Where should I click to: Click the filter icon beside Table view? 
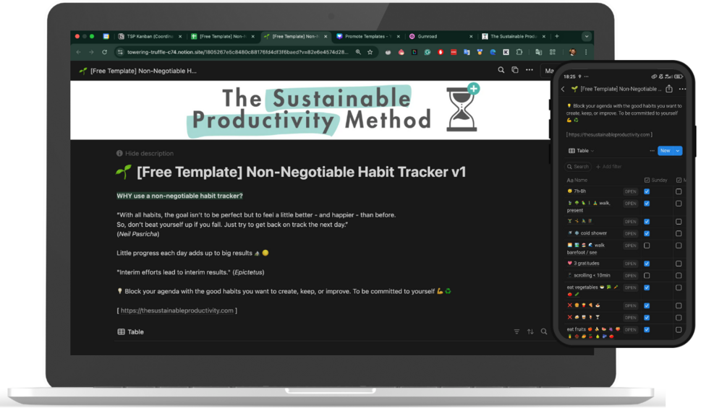[516, 331]
